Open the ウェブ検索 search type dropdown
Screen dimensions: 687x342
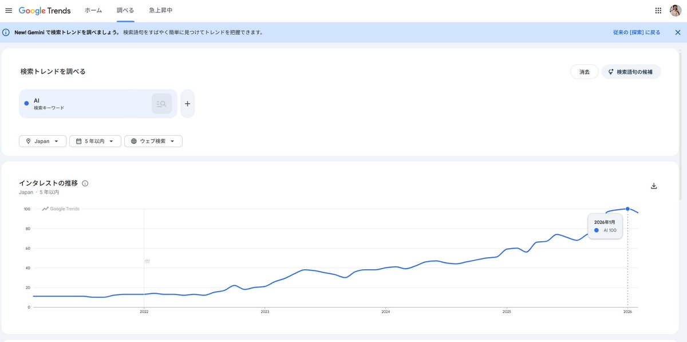(x=153, y=141)
